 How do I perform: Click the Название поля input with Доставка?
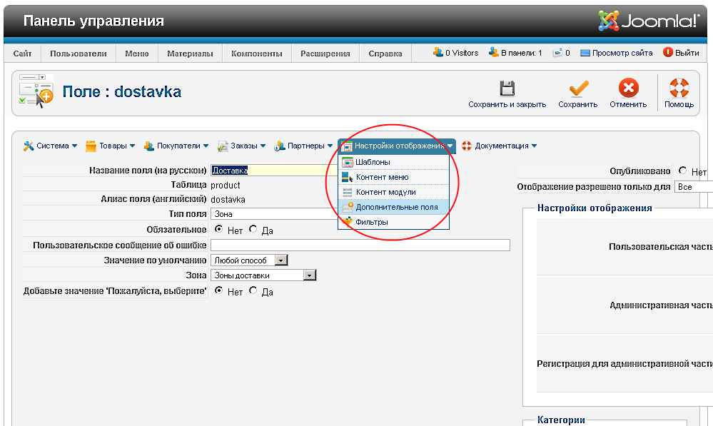coord(274,170)
